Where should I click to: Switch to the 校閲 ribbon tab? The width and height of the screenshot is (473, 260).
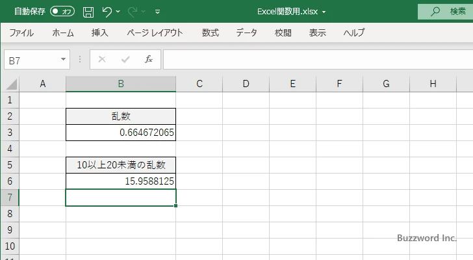pyautogui.click(x=283, y=32)
